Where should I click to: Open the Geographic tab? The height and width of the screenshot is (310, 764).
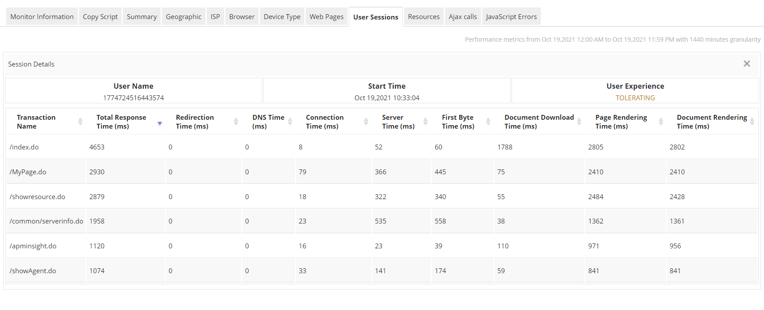pyautogui.click(x=184, y=17)
